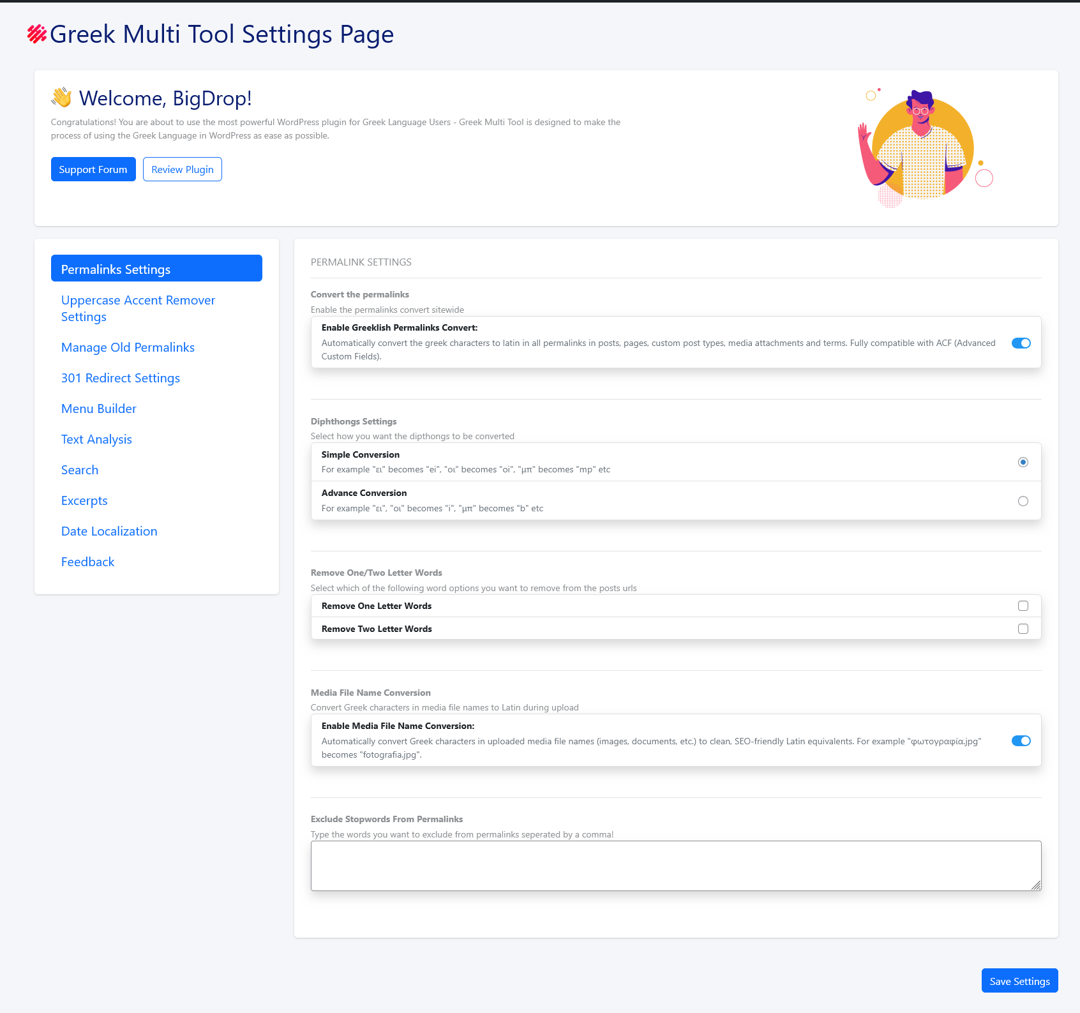Image resolution: width=1080 pixels, height=1013 pixels.
Task: Toggle Enable Media File Name Conversion switch
Action: click(1021, 741)
